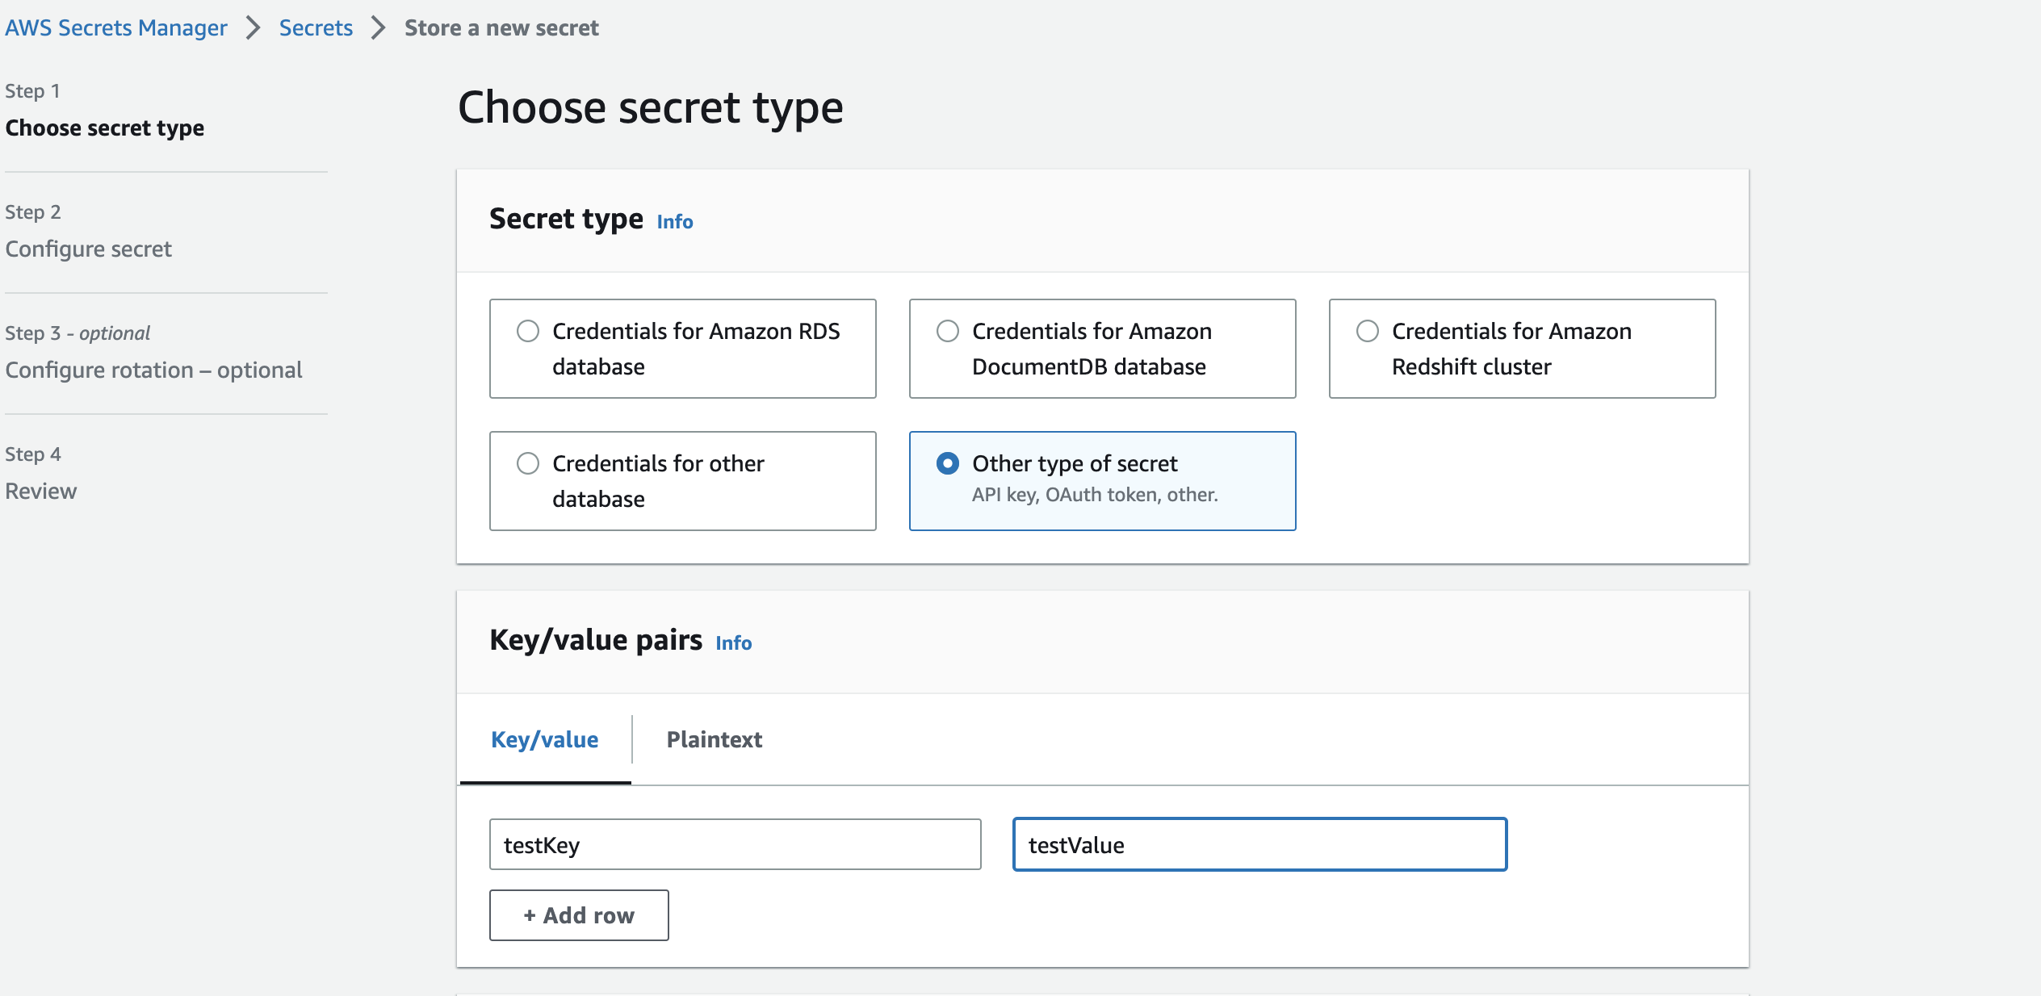
Task: Click the Step 1 Choose secret type entry
Action: 105,110
